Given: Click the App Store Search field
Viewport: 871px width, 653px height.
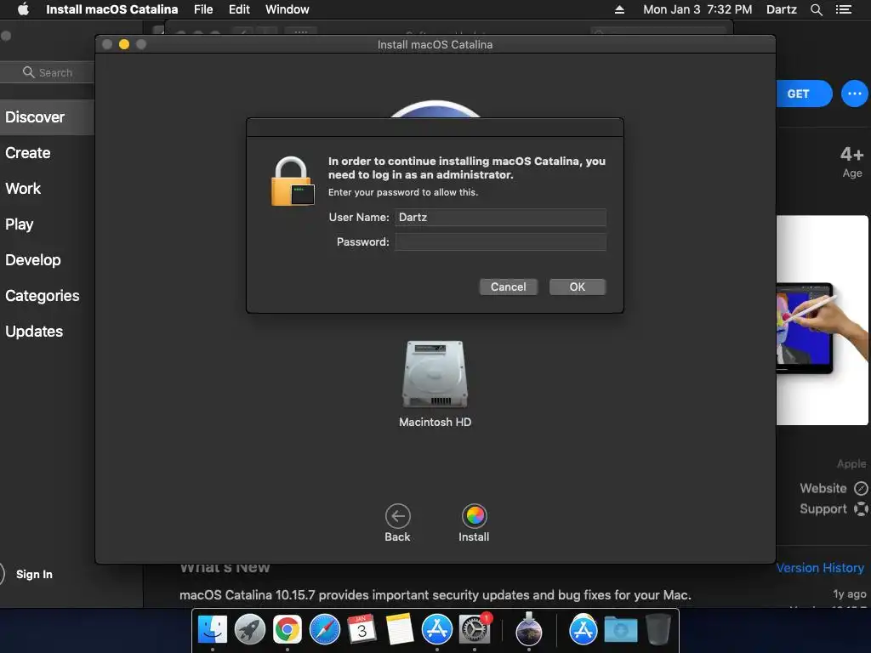Looking at the screenshot, I should click(48, 73).
